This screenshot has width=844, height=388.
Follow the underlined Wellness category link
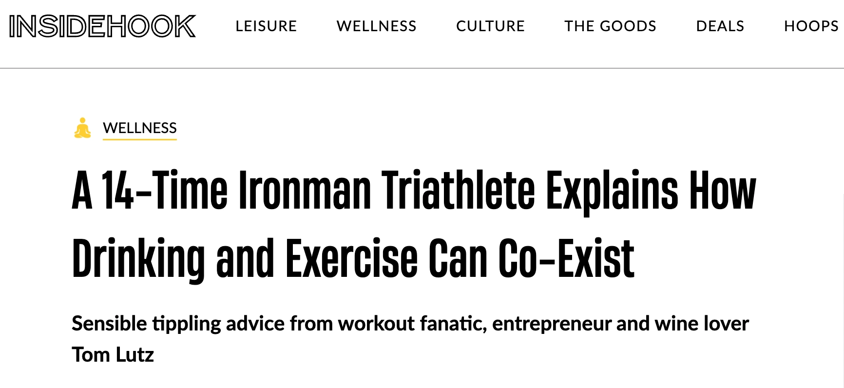coord(139,128)
